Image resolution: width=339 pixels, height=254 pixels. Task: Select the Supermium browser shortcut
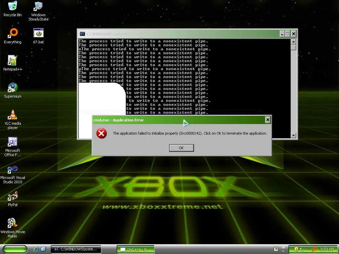(x=13, y=90)
